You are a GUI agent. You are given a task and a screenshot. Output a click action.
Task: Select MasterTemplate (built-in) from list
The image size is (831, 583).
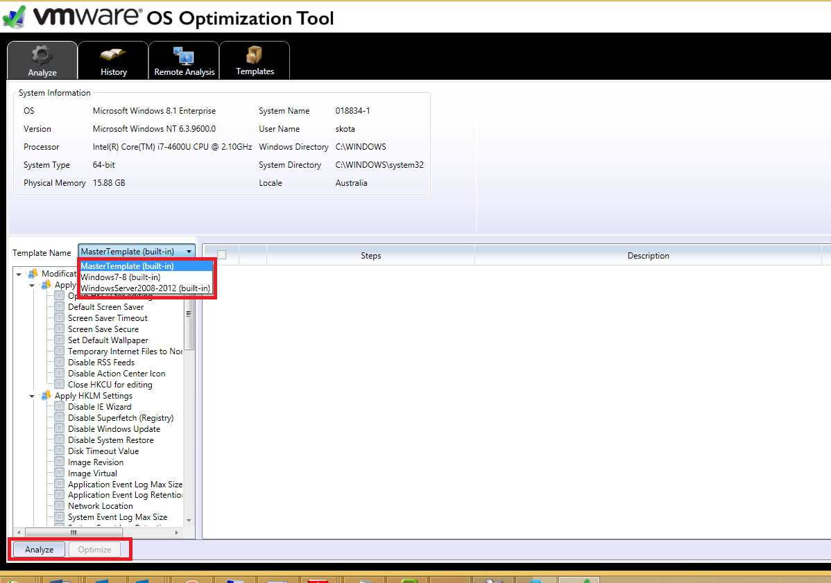coord(146,266)
